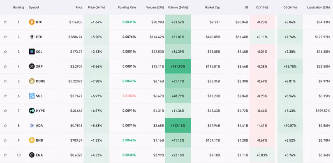Toggle favorite star for ENA row

(x=5, y=155)
